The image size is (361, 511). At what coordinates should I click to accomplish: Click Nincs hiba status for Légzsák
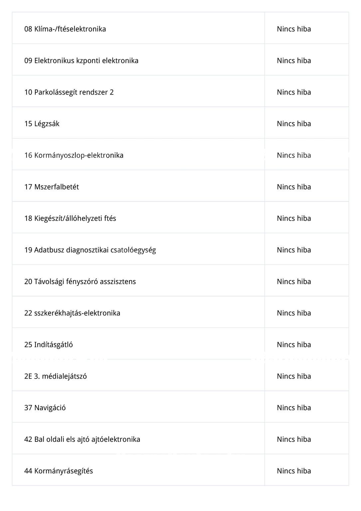294,124
